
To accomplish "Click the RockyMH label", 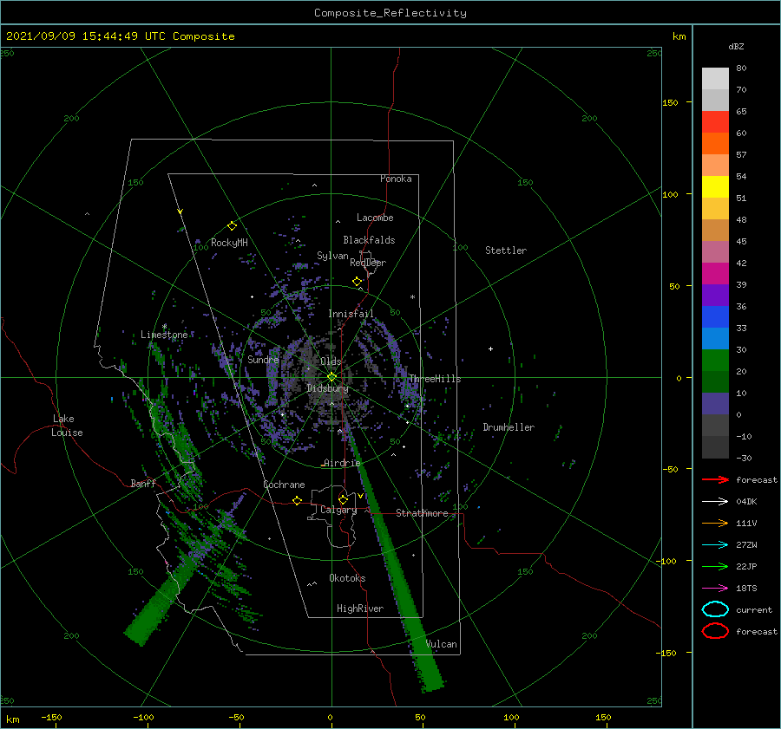I will tap(229, 243).
